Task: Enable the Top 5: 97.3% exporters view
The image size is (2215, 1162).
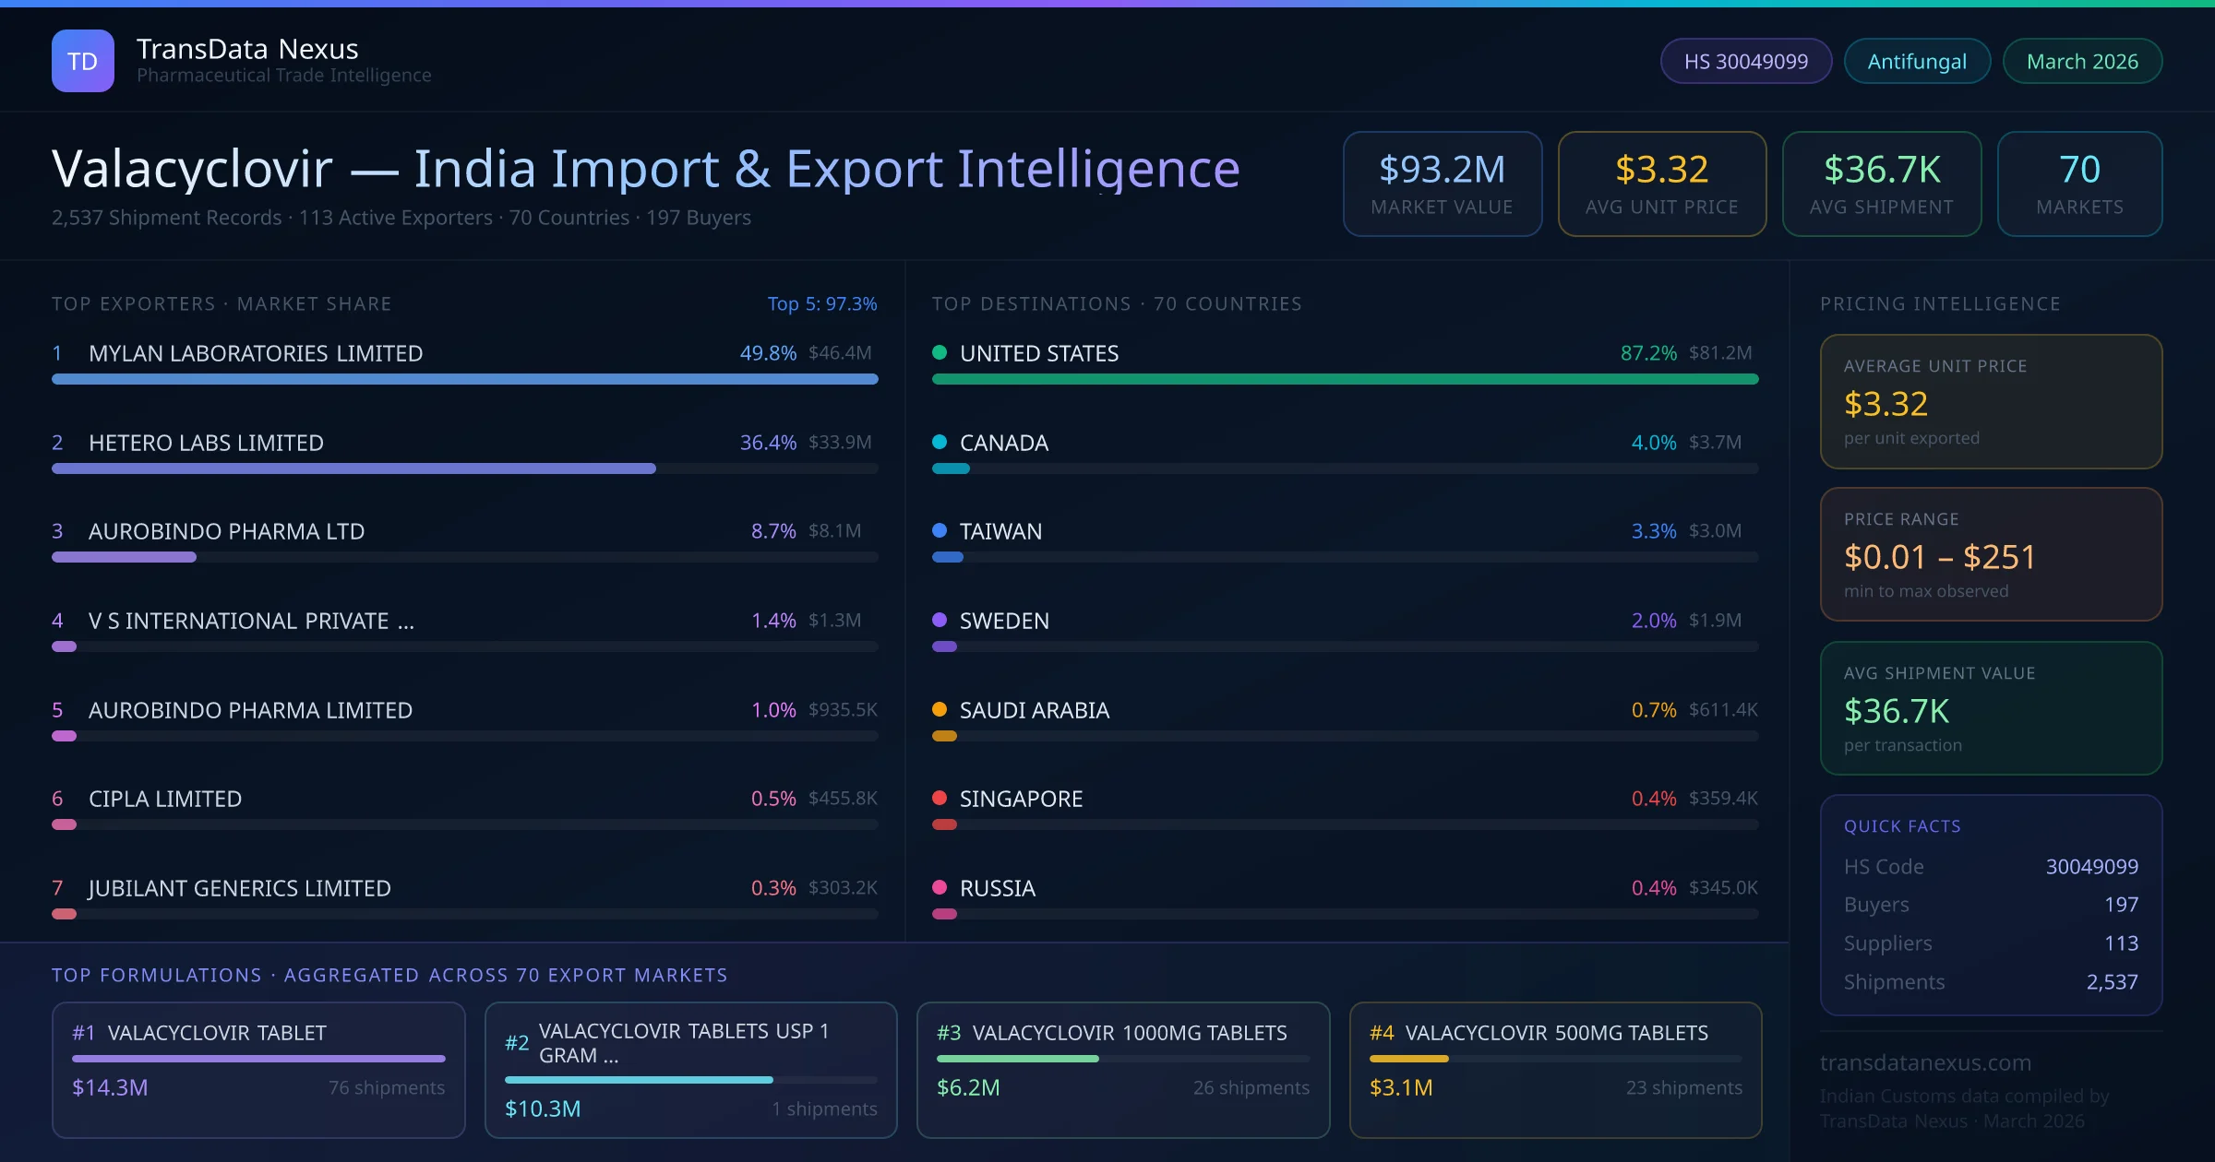Action: pyautogui.click(x=822, y=302)
